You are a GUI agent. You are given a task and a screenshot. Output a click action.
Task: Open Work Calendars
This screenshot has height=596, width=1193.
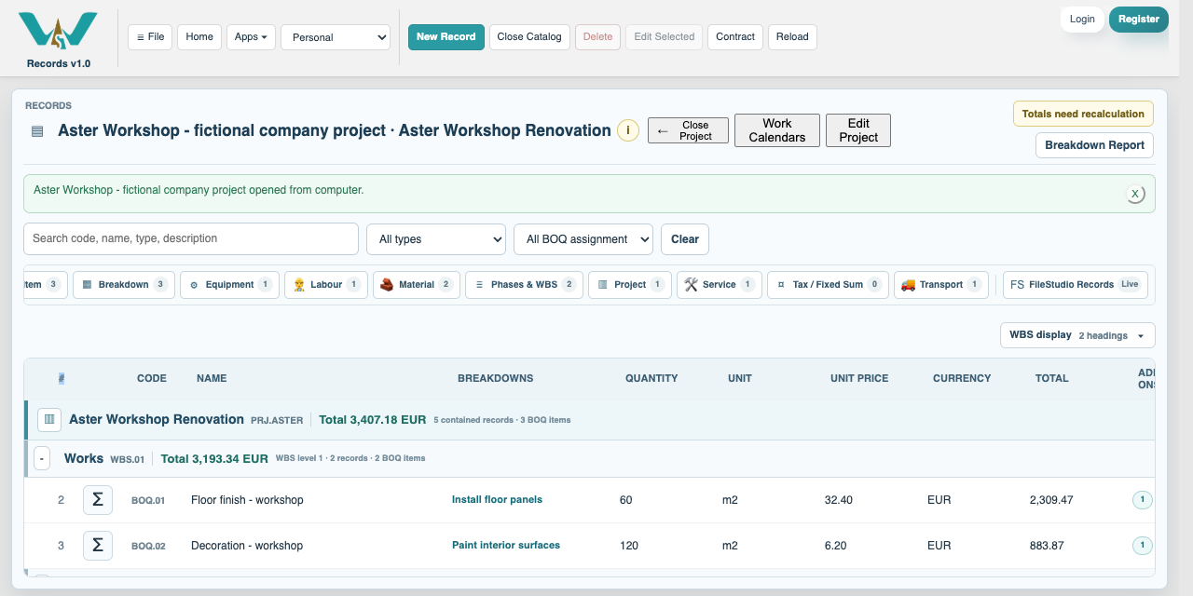click(x=777, y=130)
